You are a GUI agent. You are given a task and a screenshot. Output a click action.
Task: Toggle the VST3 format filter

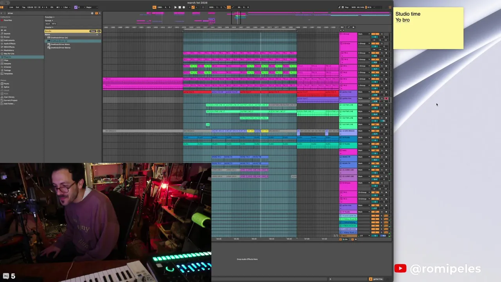pos(54,24)
